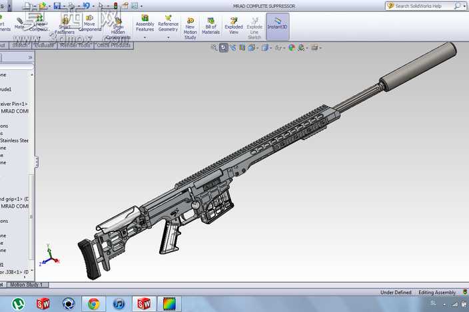Select the 'Stainless Stee' material entry
Screen dimensions: 469x312
14,140
